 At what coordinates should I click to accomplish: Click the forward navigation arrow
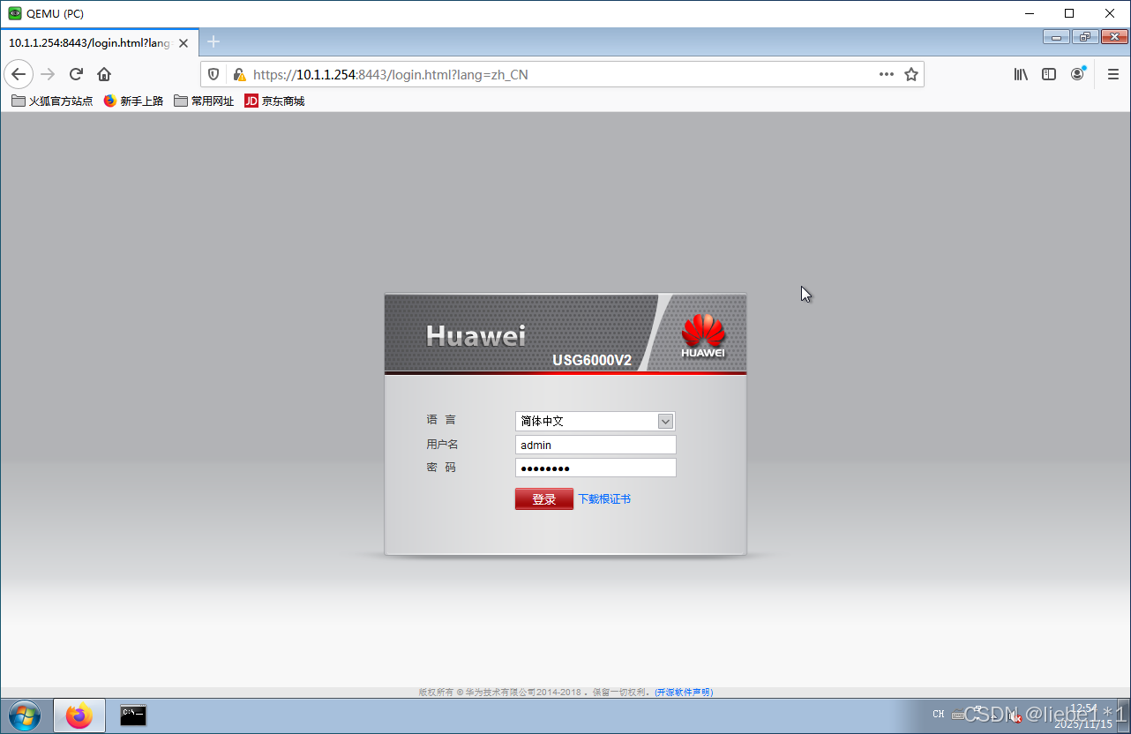[x=48, y=74]
